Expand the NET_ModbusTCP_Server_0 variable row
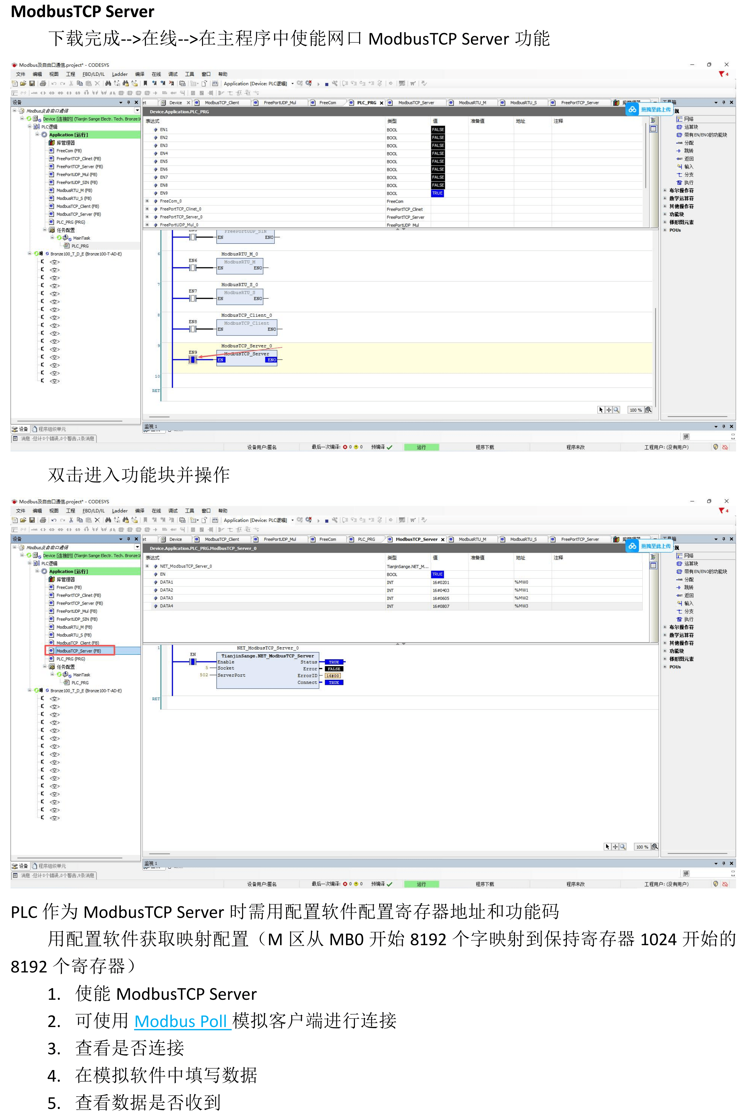The height and width of the screenshot is (1112, 740). pos(147,566)
